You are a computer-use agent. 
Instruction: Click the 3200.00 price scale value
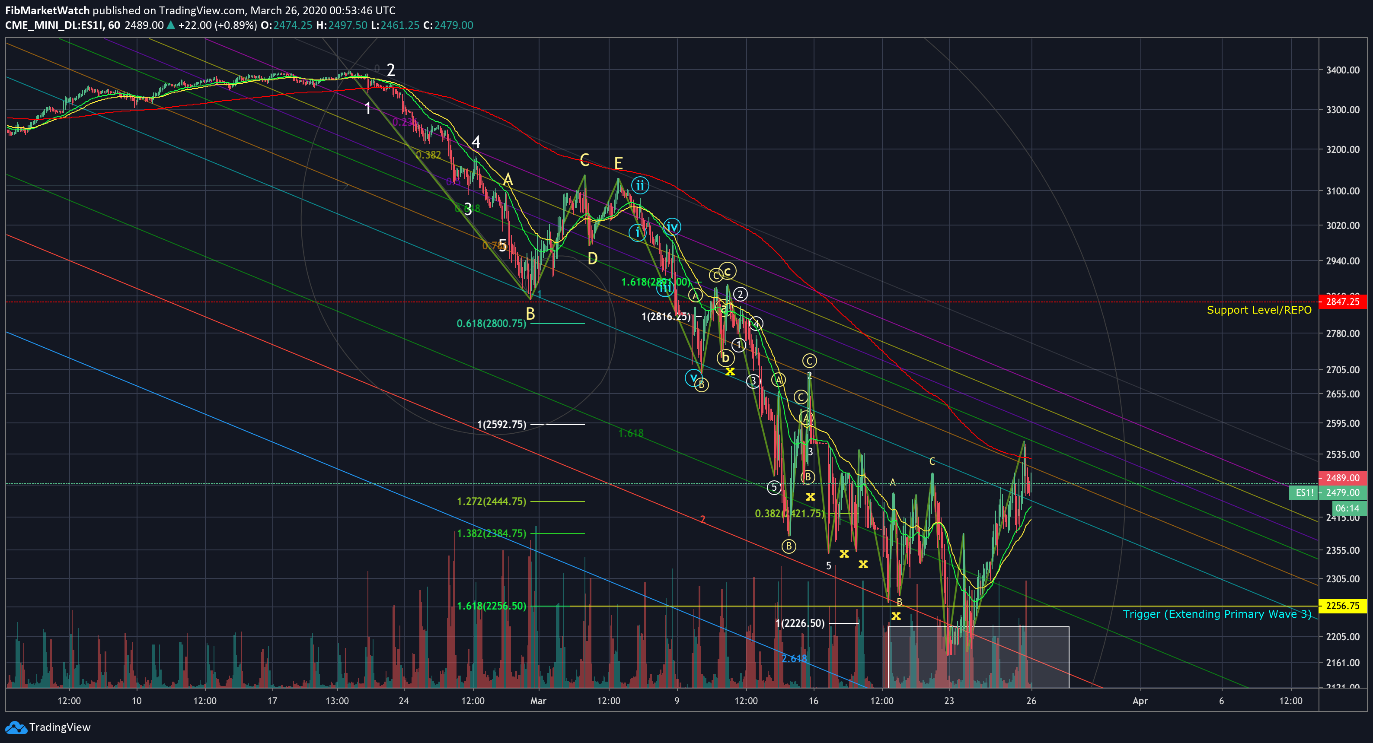click(1343, 149)
